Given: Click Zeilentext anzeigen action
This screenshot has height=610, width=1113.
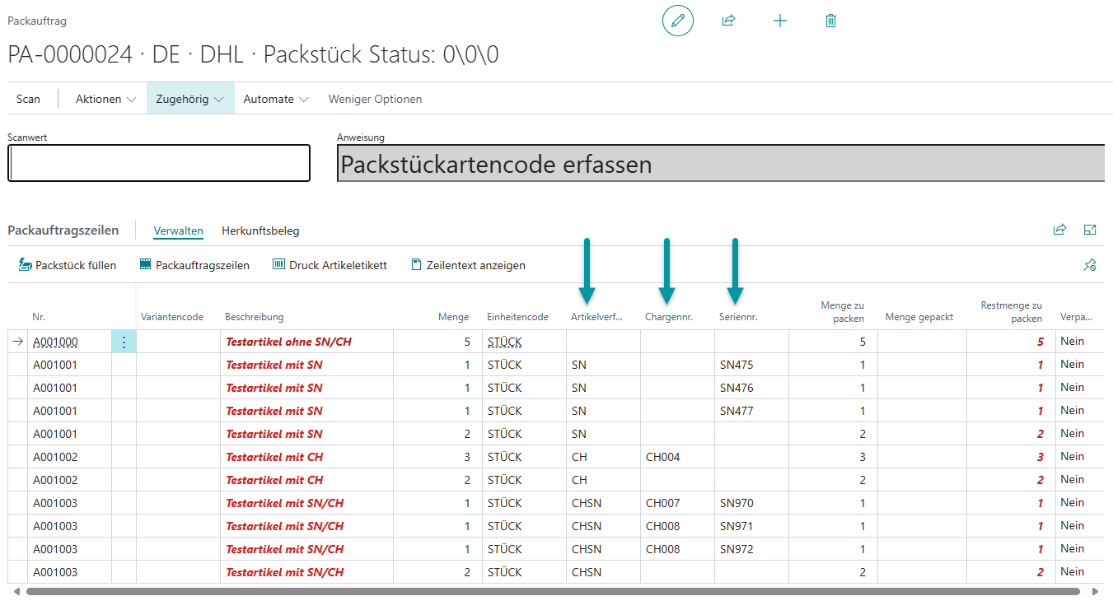Looking at the screenshot, I should pyautogui.click(x=468, y=265).
